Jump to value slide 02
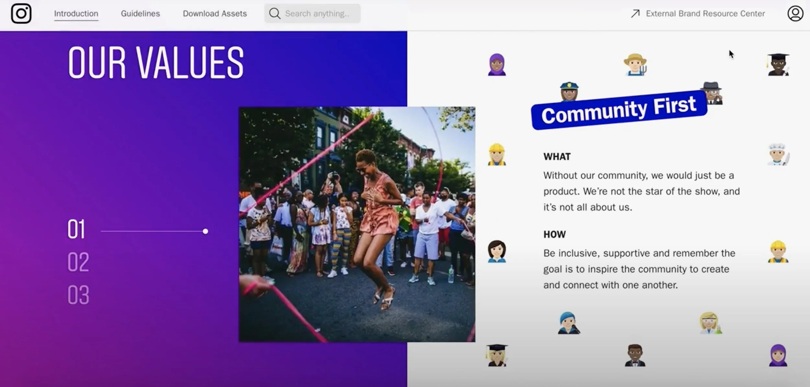This screenshot has width=810, height=387. pos(78,262)
